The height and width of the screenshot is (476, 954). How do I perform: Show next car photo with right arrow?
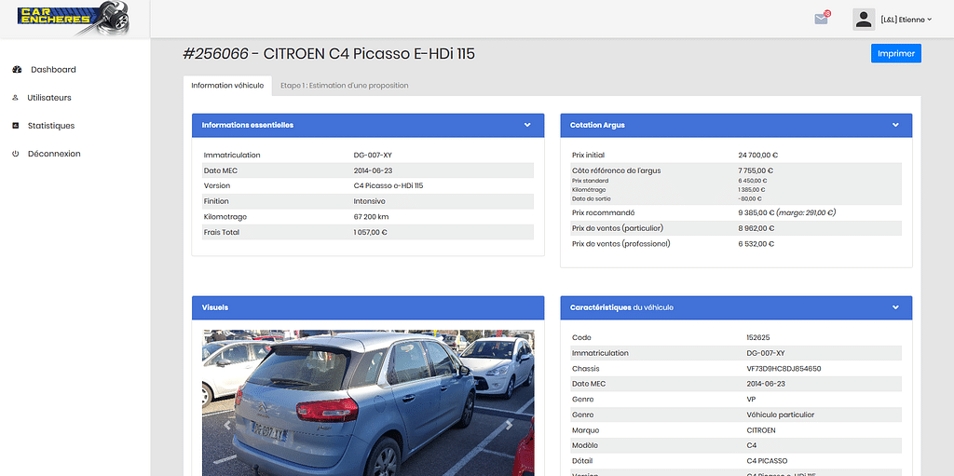(509, 424)
